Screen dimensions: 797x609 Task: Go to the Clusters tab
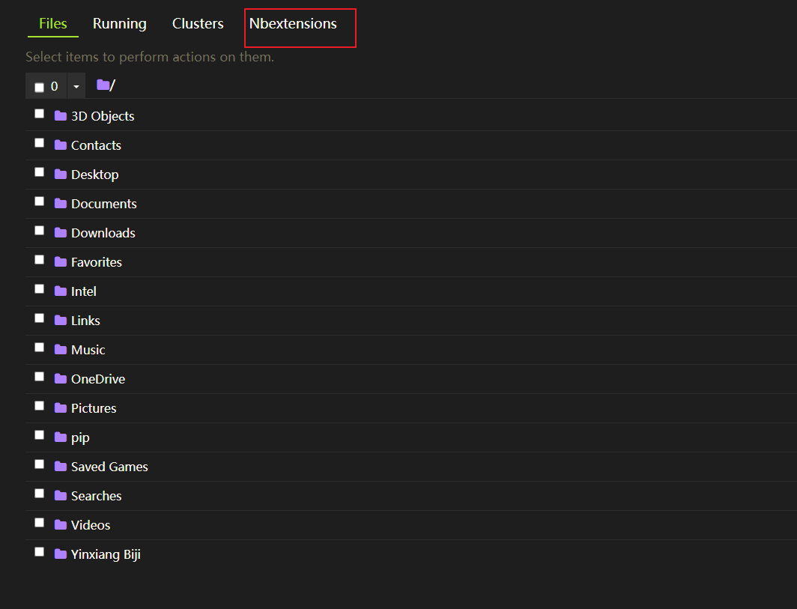point(198,24)
